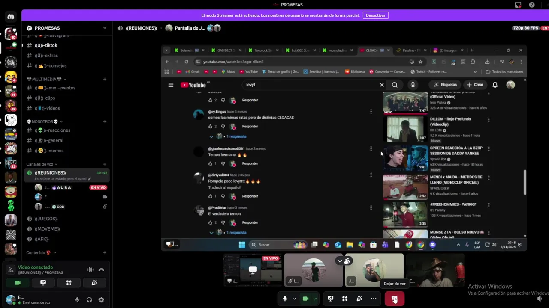
Task: Toggle camera in bottom call bar
Action: click(x=305, y=299)
